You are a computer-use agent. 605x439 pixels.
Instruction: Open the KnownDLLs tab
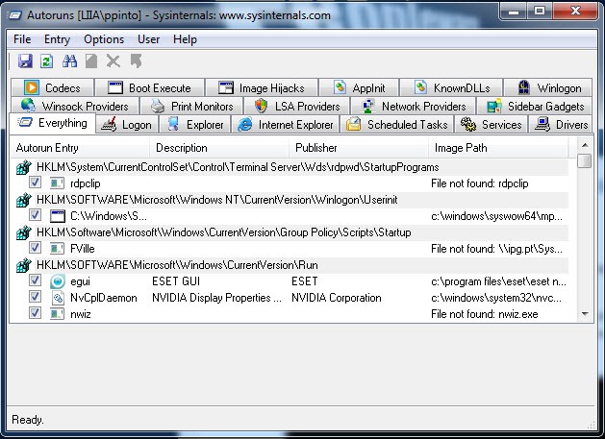coord(451,87)
